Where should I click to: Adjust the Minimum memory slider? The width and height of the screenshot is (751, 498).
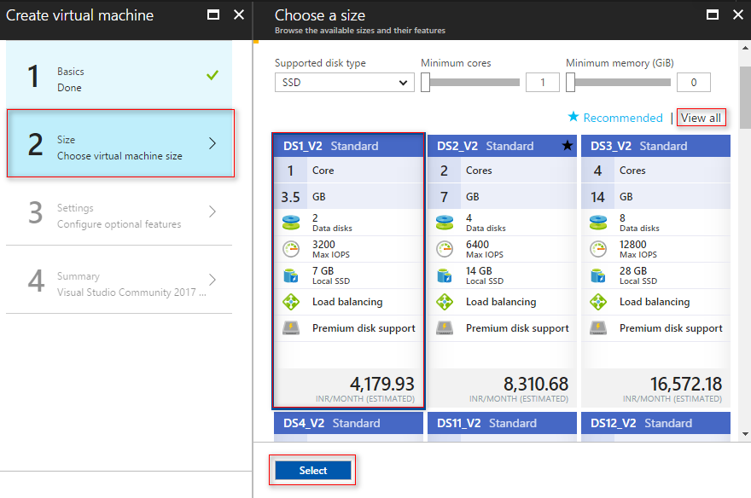click(x=620, y=82)
